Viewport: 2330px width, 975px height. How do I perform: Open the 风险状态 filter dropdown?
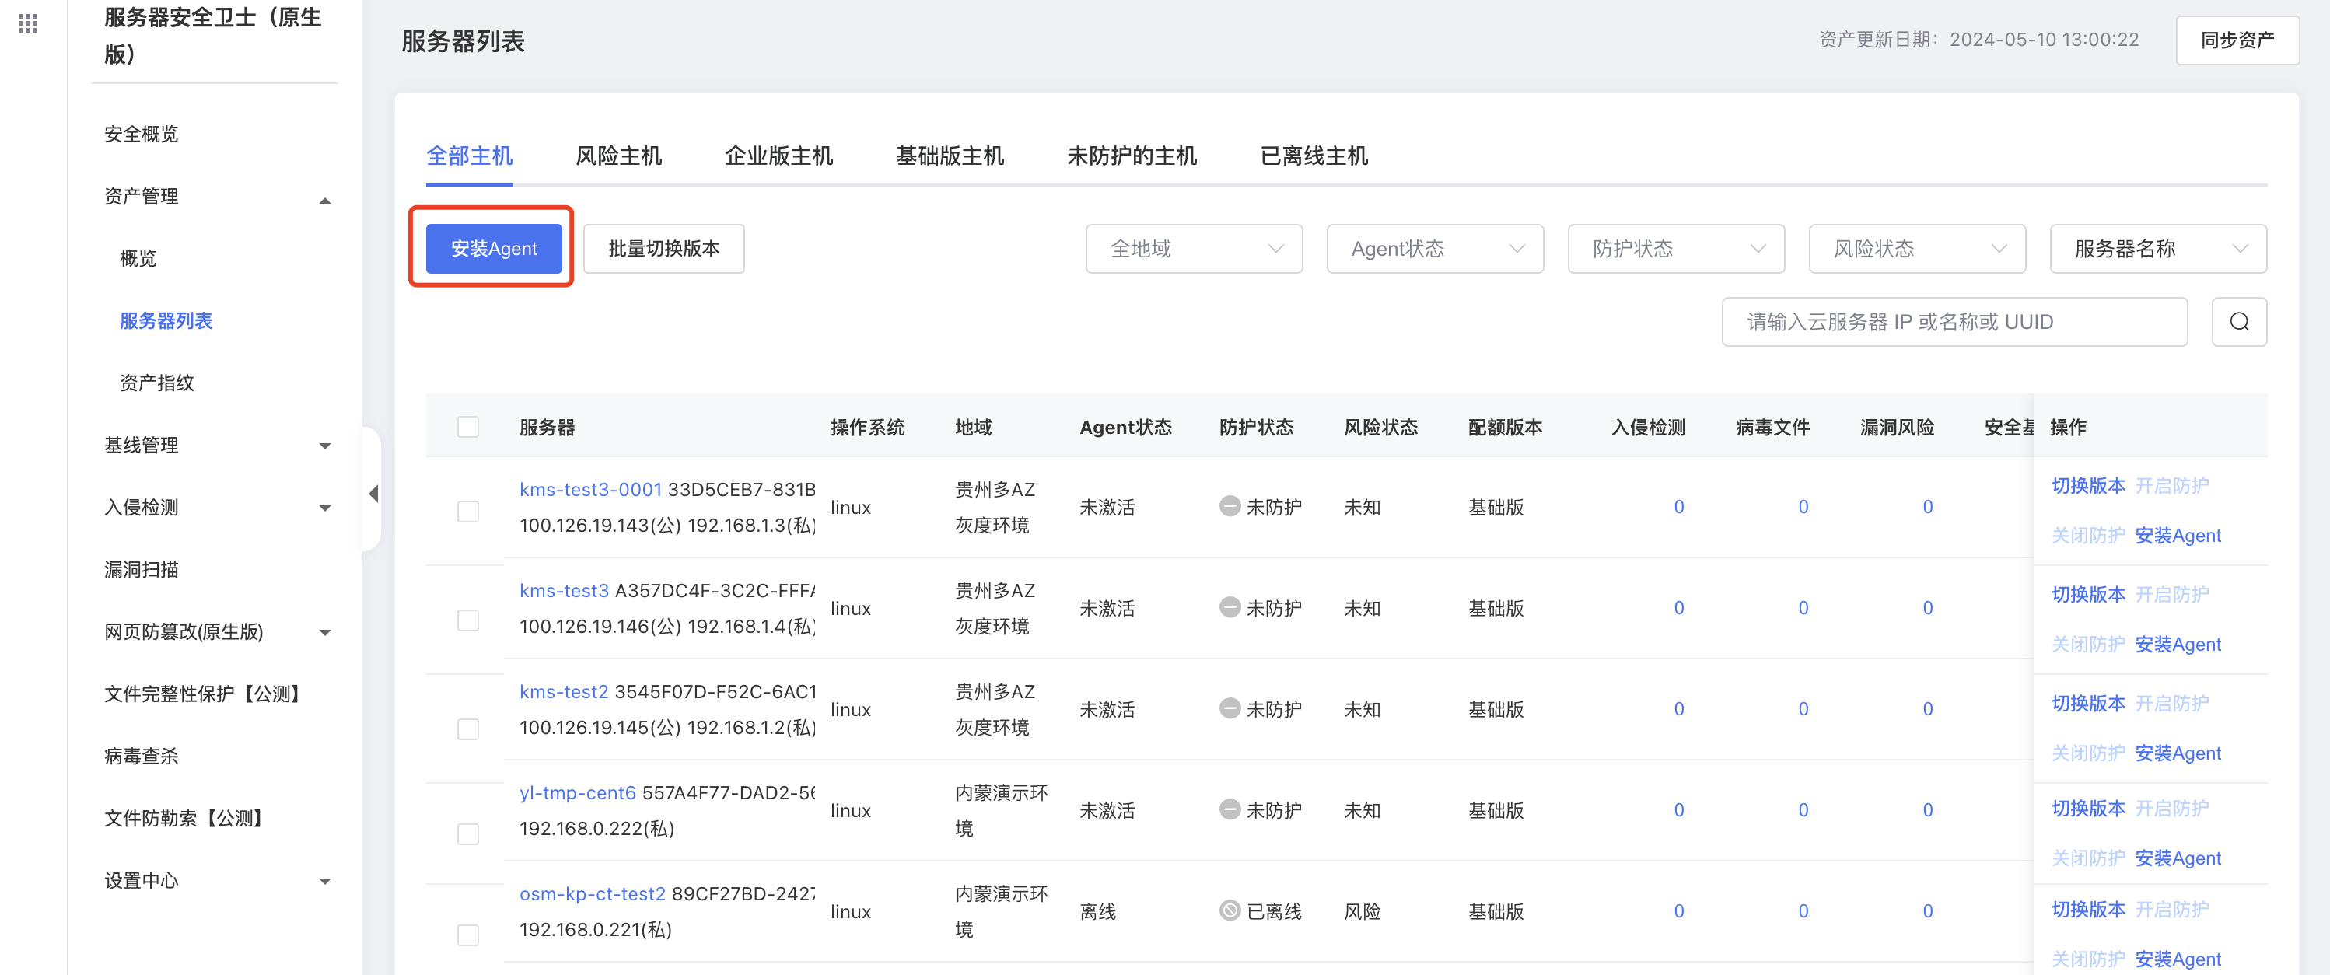coord(1916,248)
